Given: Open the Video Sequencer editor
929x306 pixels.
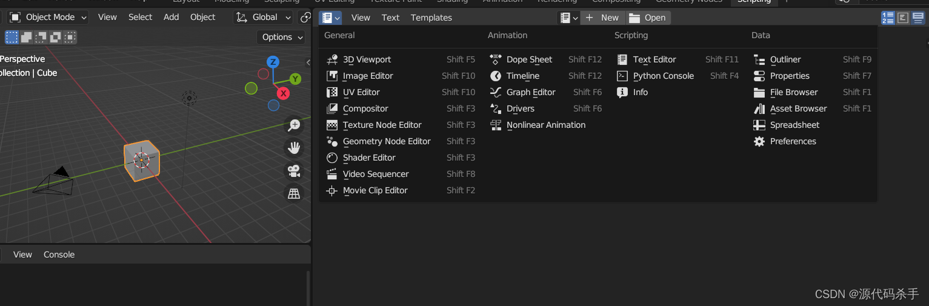Looking at the screenshot, I should (x=400, y=174).
